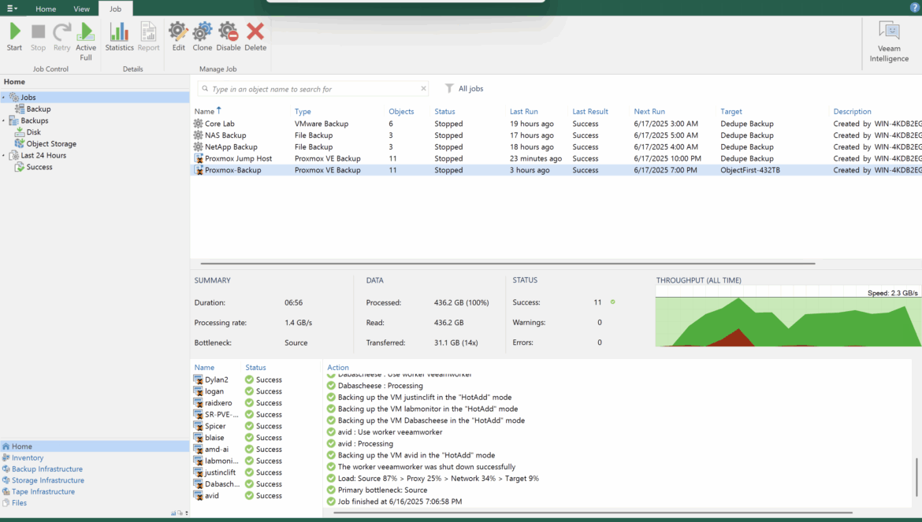922x522 pixels.
Task: Sort jobs by Target column
Action: [x=731, y=112]
